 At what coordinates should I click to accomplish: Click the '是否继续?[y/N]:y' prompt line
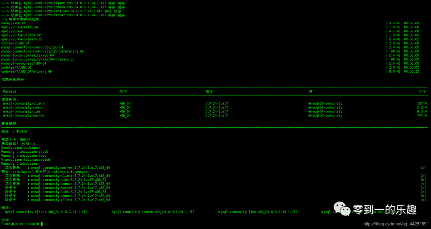(18, 144)
